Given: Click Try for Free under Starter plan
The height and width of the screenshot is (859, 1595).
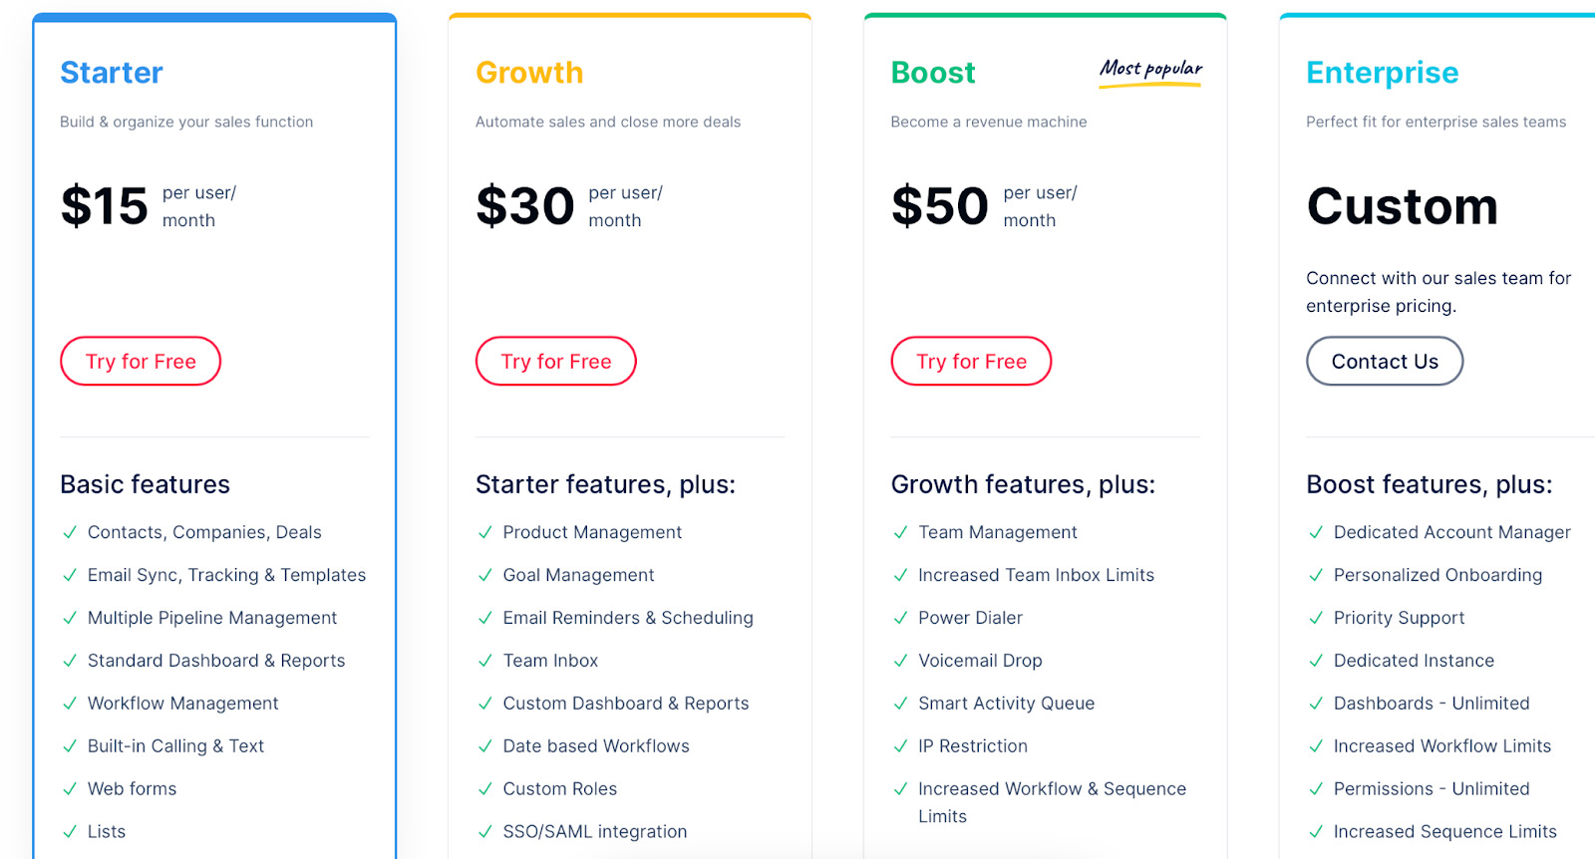Looking at the screenshot, I should (141, 361).
